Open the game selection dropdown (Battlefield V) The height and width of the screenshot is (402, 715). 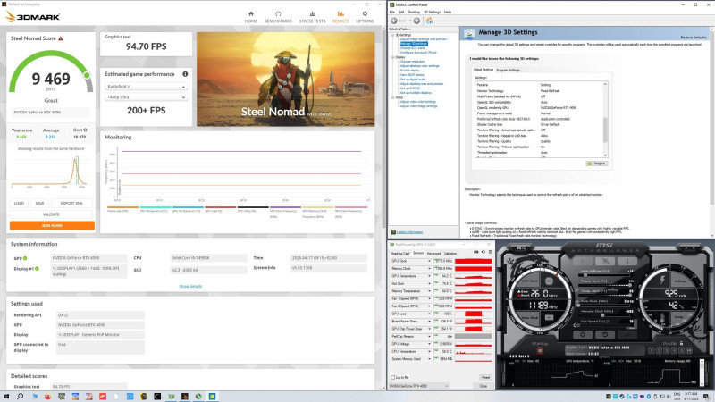point(146,86)
